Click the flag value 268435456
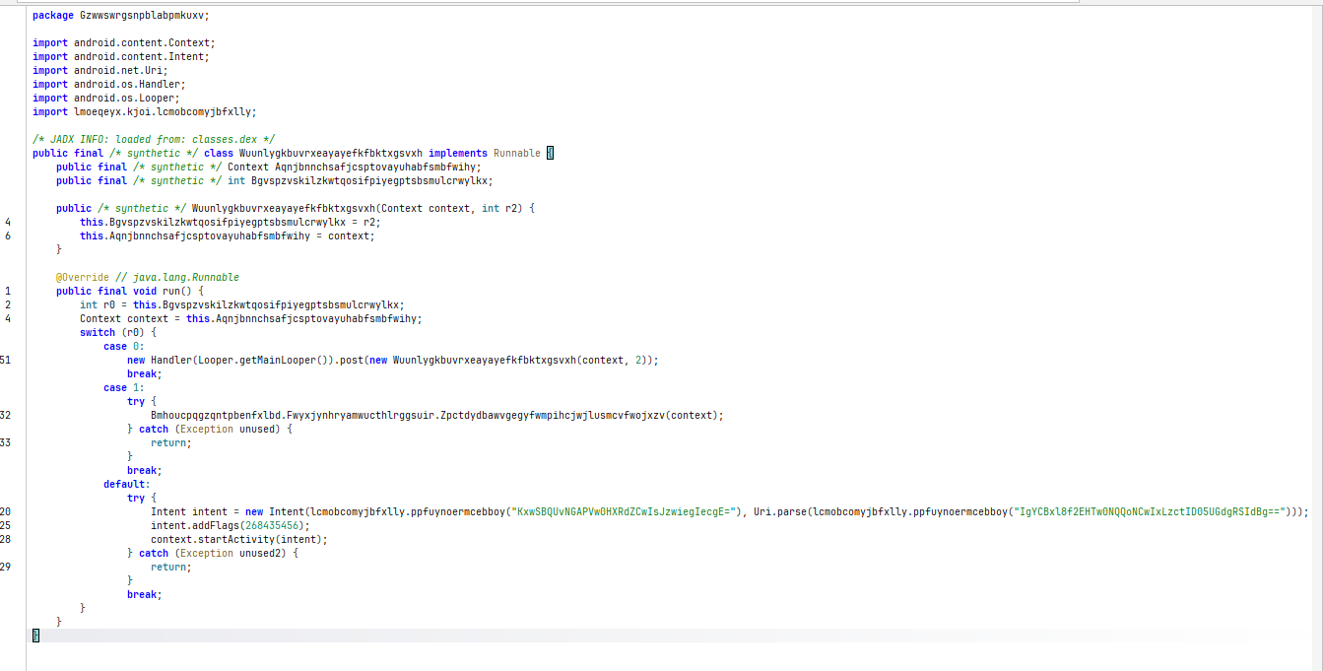This screenshot has height=671, width=1323. click(271, 525)
